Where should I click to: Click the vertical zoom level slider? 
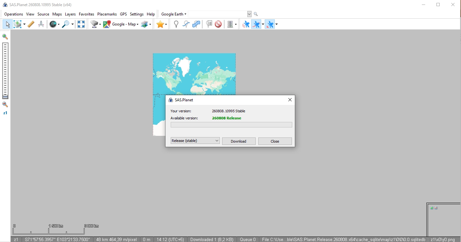tap(5, 71)
